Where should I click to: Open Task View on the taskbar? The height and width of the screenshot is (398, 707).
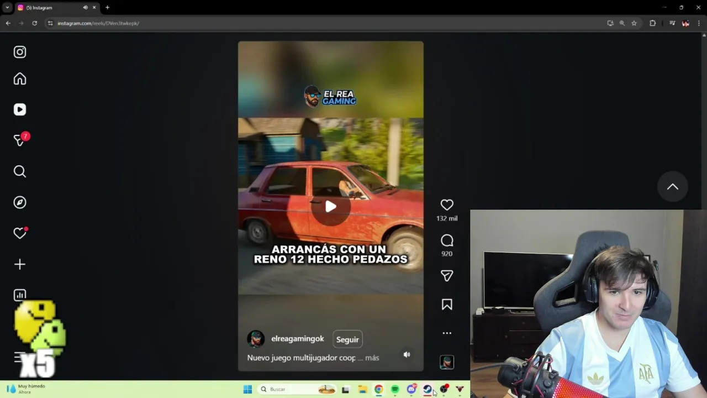point(346,389)
